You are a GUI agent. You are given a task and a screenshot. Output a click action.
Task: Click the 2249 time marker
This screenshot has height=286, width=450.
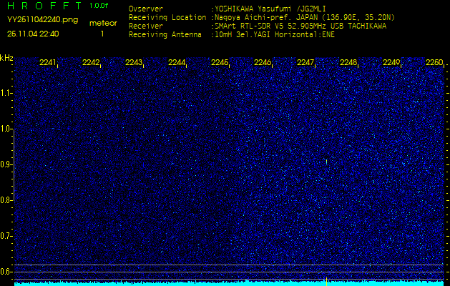(x=391, y=63)
